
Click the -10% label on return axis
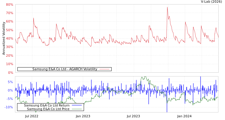click(9, 107)
